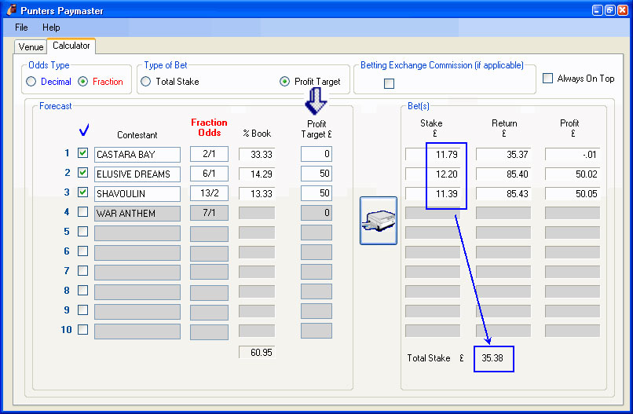This screenshot has width=633, height=414.
Task: Check the row 7 contestant checkbox
Action: click(82, 270)
